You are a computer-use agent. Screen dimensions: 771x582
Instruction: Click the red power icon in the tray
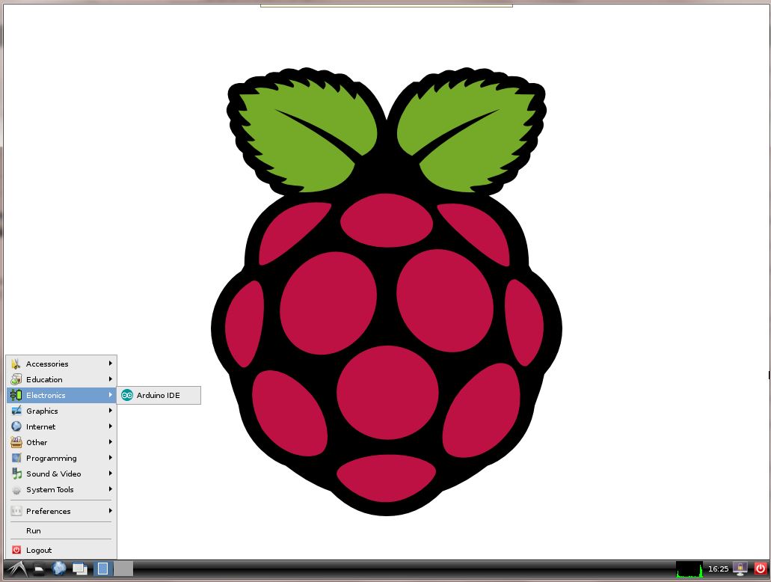point(761,569)
